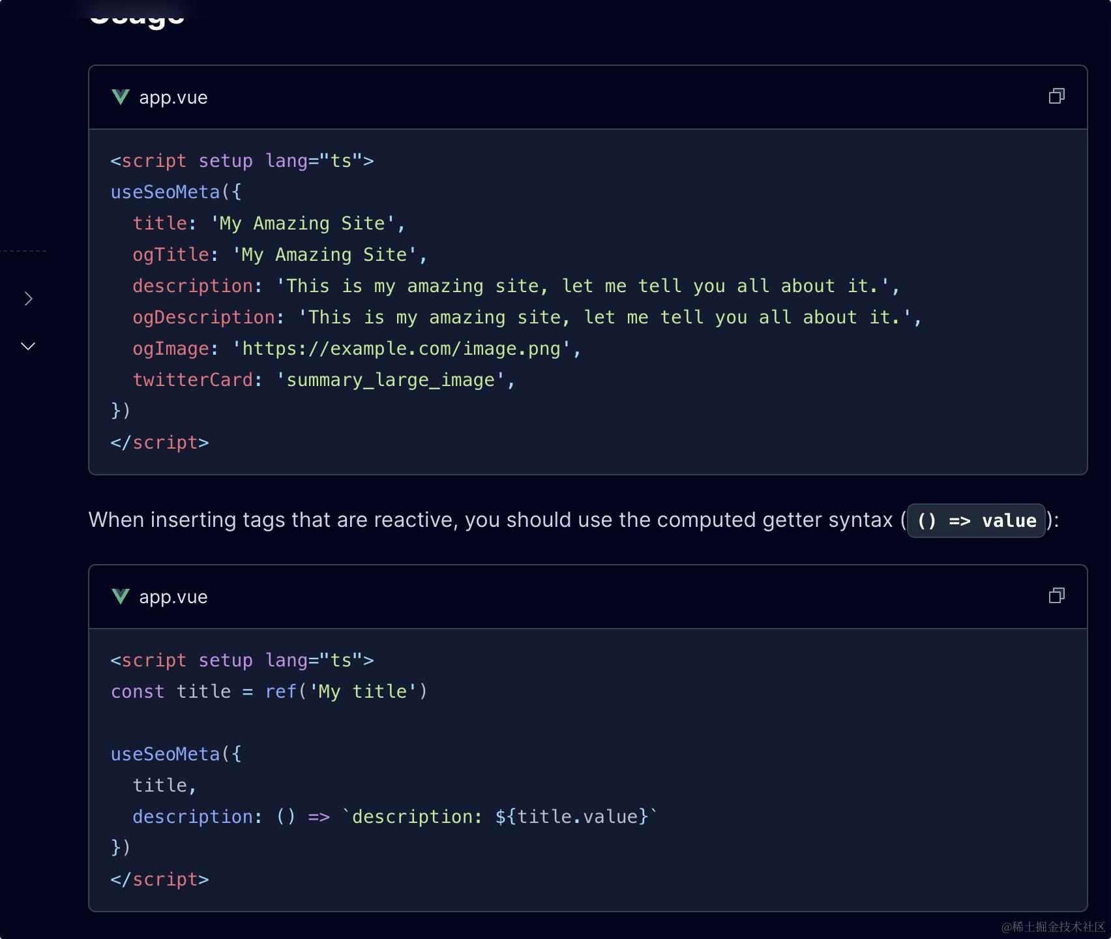Click the description getter template line
Screen dimensions: 1111x939
(395, 817)
